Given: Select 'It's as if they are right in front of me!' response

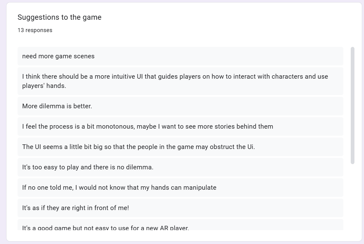Looking at the screenshot, I should coord(180,208).
